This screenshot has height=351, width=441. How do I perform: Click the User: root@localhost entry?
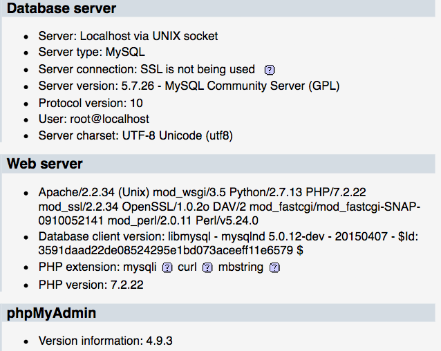[93, 119]
